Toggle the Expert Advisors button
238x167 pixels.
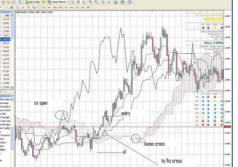pos(57,2)
